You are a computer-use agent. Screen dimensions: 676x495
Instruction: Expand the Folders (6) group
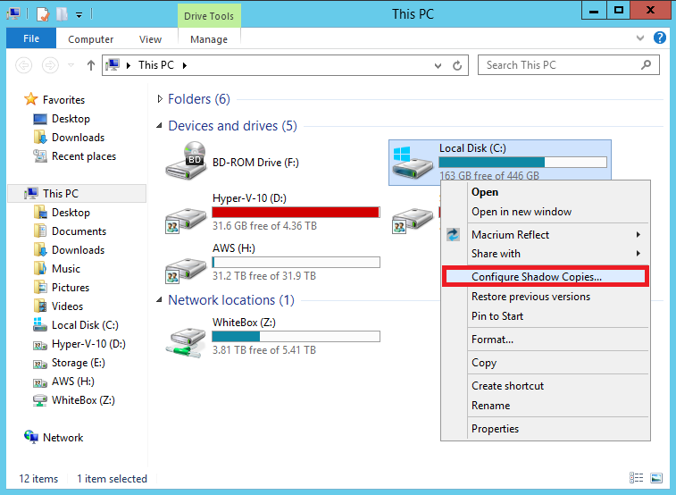[x=160, y=99]
